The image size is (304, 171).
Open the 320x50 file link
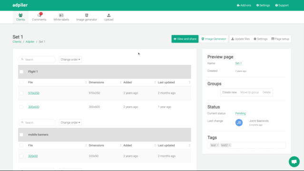pyautogui.click(x=33, y=156)
